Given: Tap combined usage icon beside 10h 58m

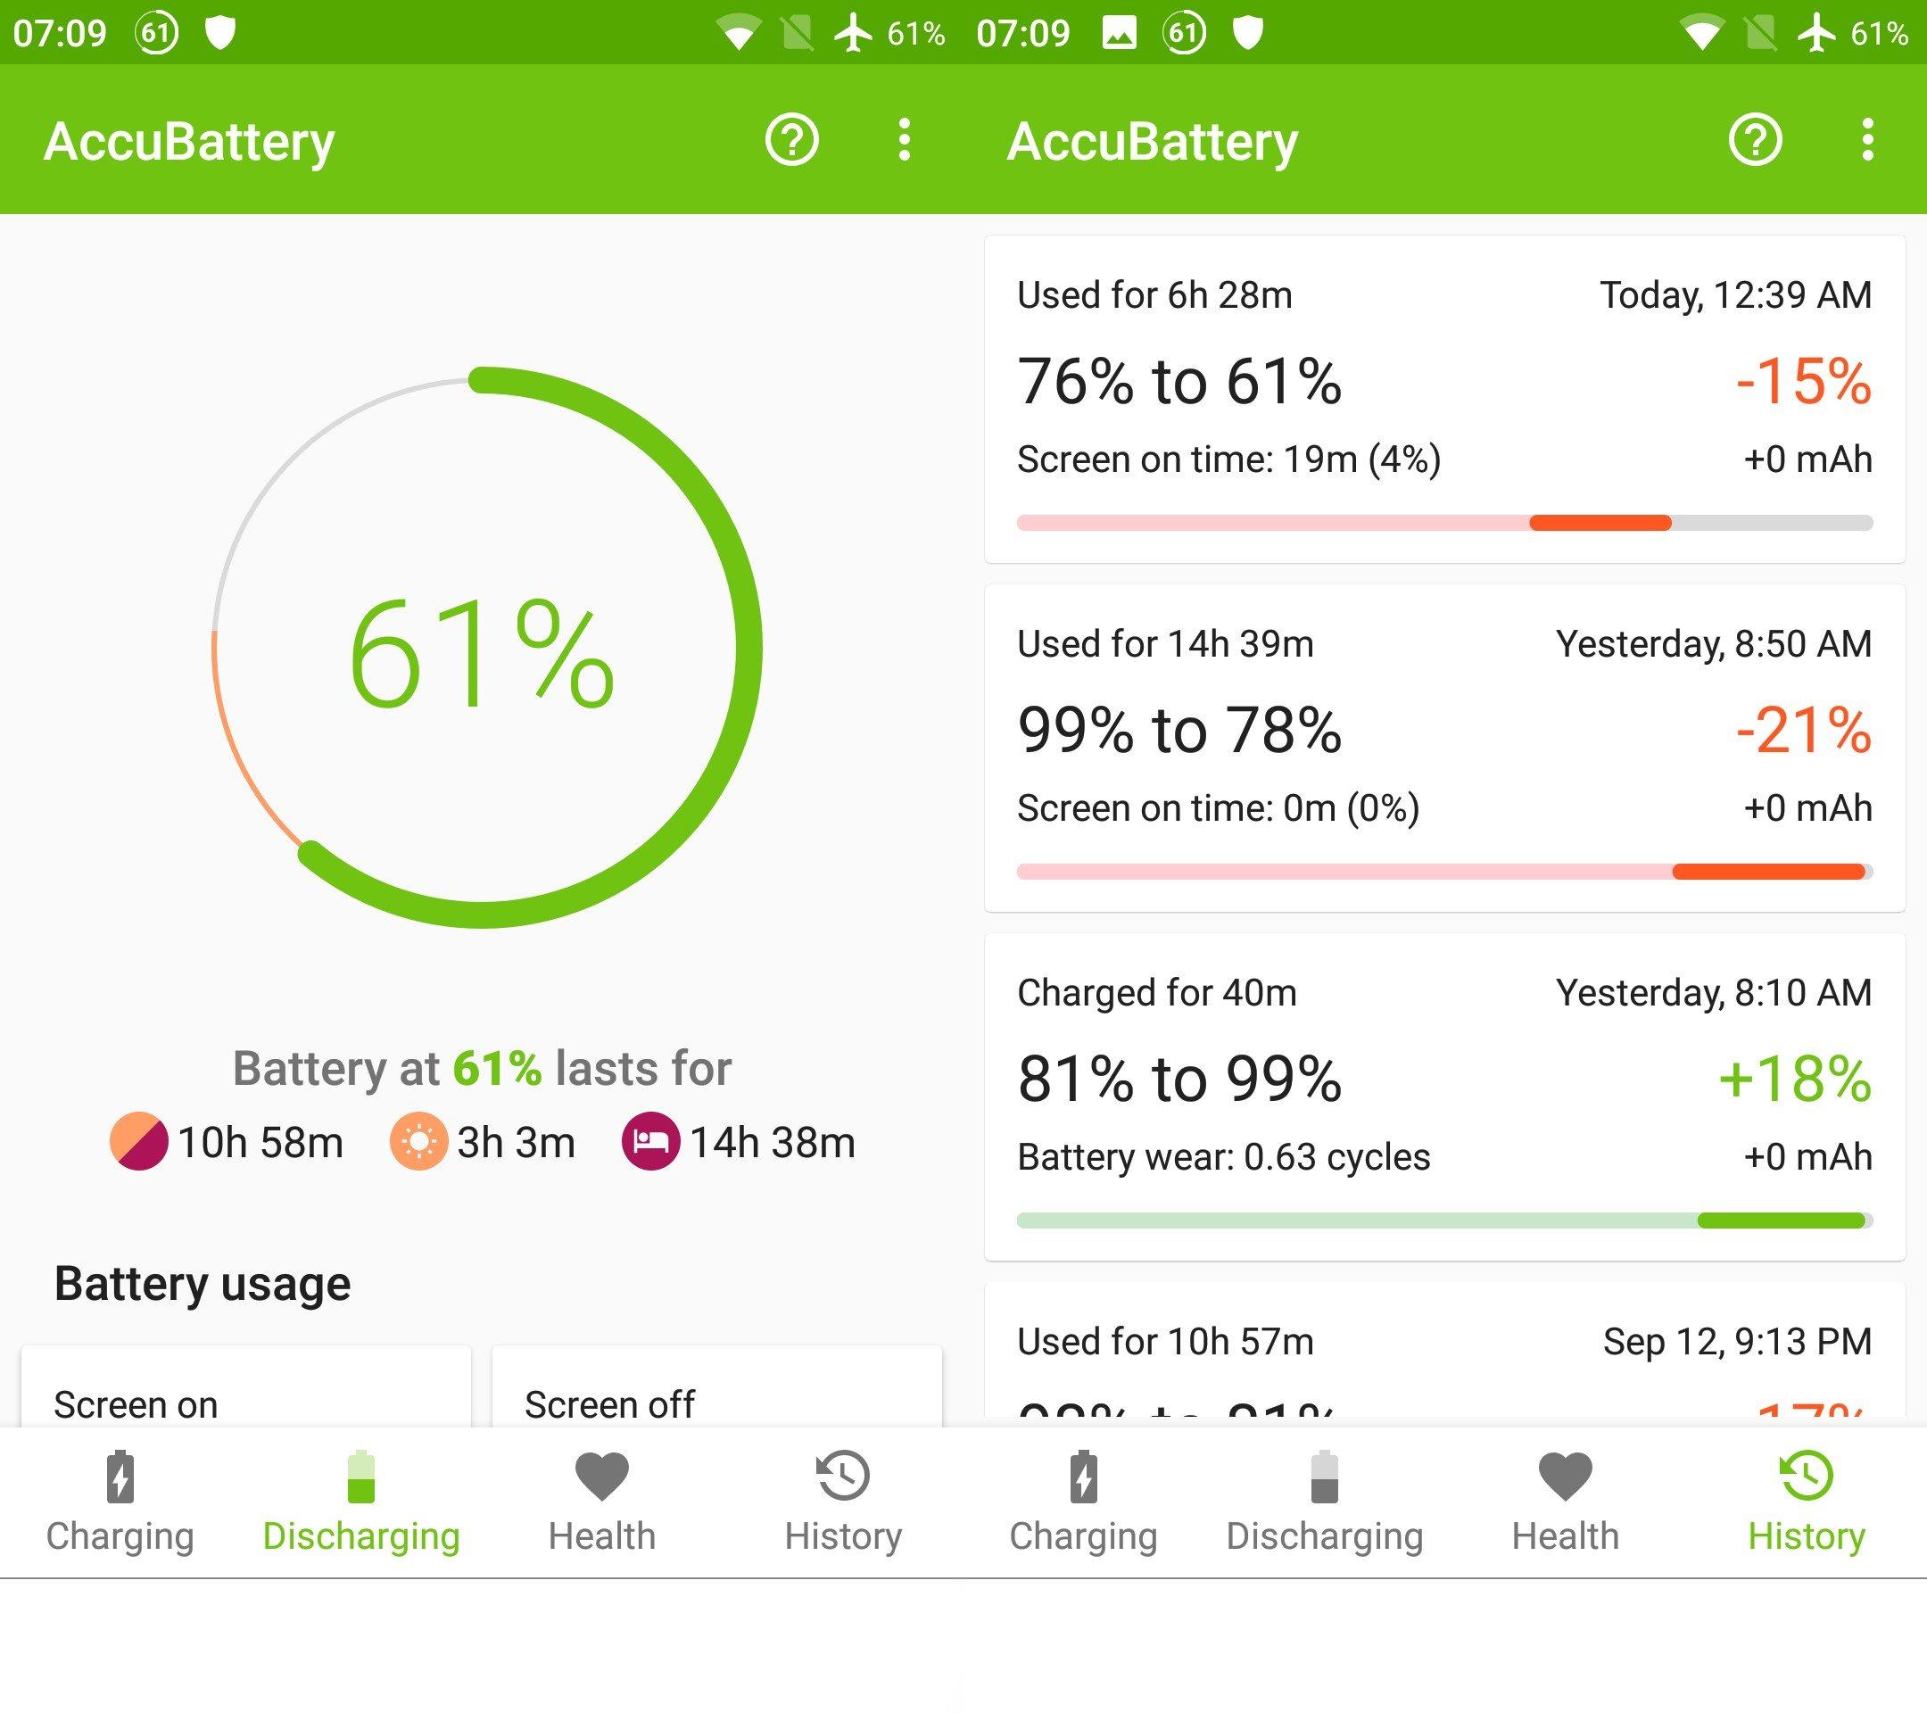Looking at the screenshot, I should pos(139,1142).
